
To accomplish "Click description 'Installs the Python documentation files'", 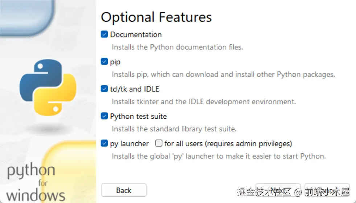I will pyautogui.click(x=177, y=47).
